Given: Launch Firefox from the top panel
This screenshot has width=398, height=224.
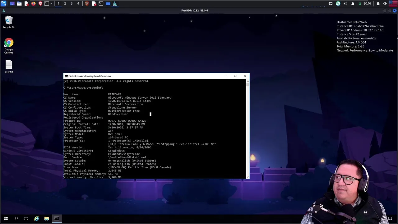Looking at the screenshot, I should point(33,3).
